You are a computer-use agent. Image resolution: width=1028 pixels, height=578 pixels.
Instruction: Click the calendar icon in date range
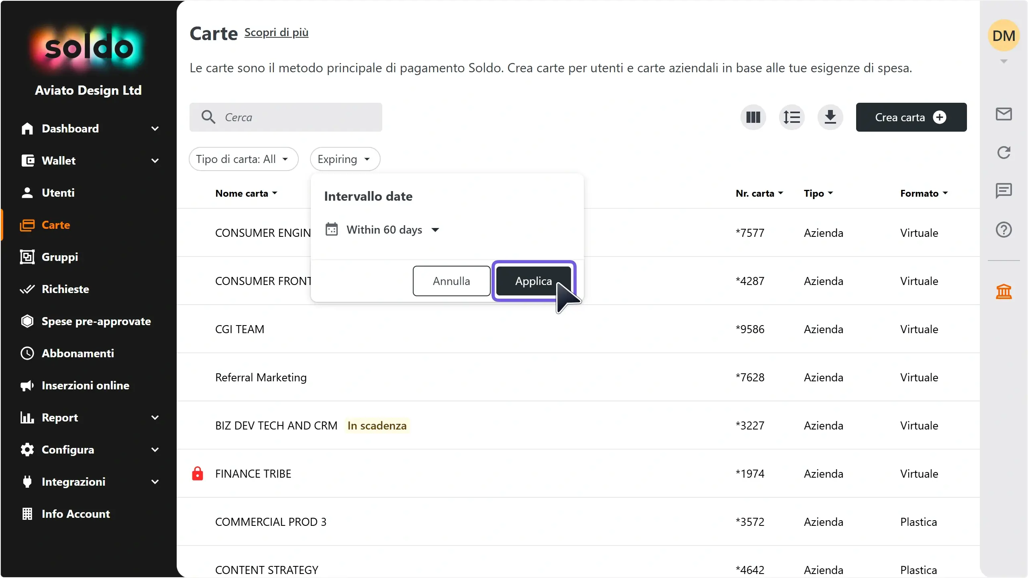pos(331,229)
